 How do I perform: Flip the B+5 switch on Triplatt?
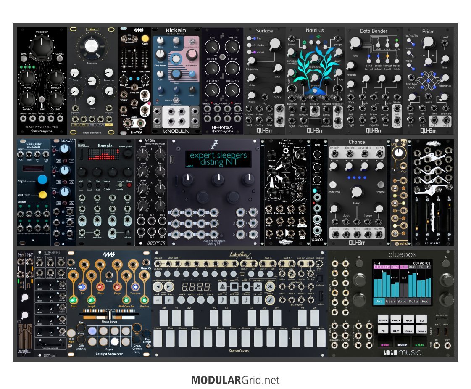point(55,170)
